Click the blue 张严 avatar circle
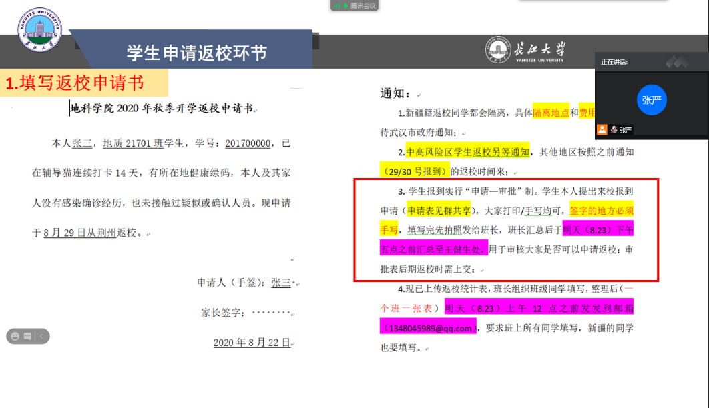The width and height of the screenshot is (709, 408). click(x=652, y=101)
